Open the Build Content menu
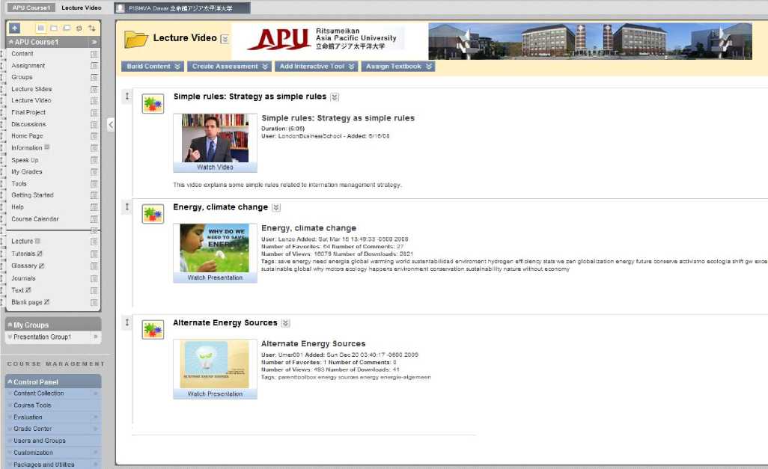 pos(153,66)
